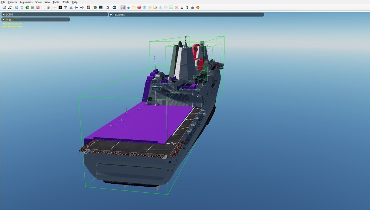Click the small blue ball icon
Image resolution: width=370 pixels, height=210 pixels.
(129, 7)
